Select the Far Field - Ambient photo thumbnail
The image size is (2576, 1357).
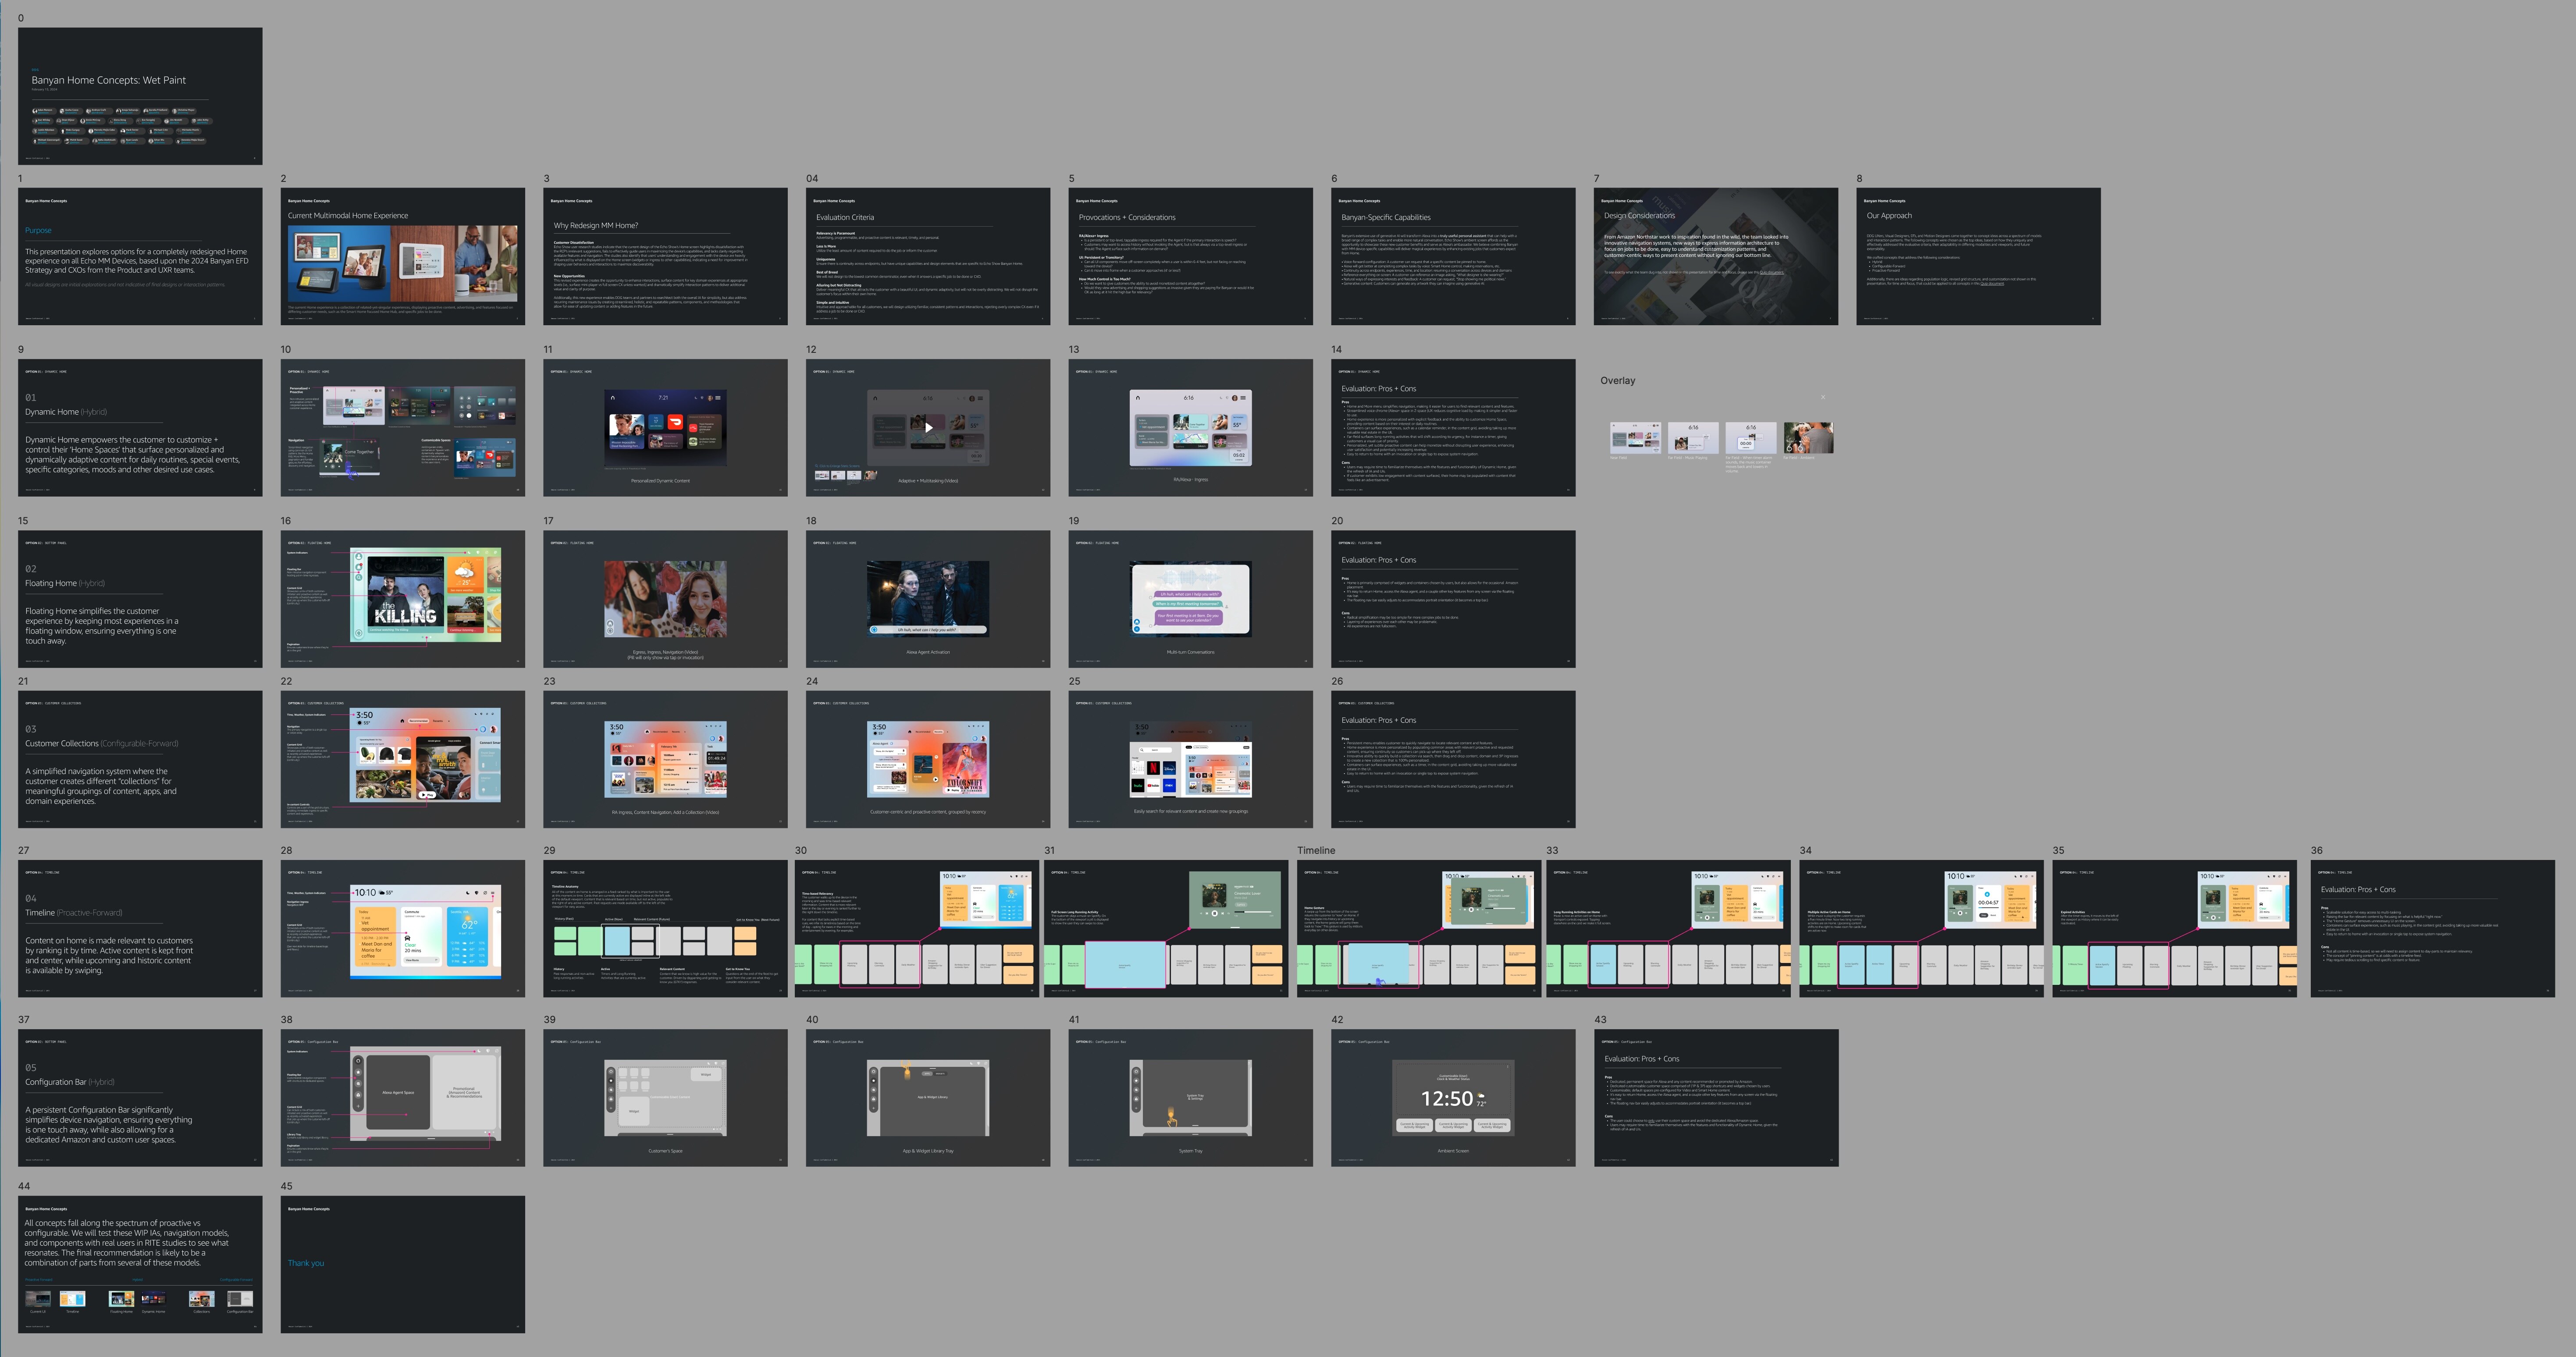[x=1809, y=438]
